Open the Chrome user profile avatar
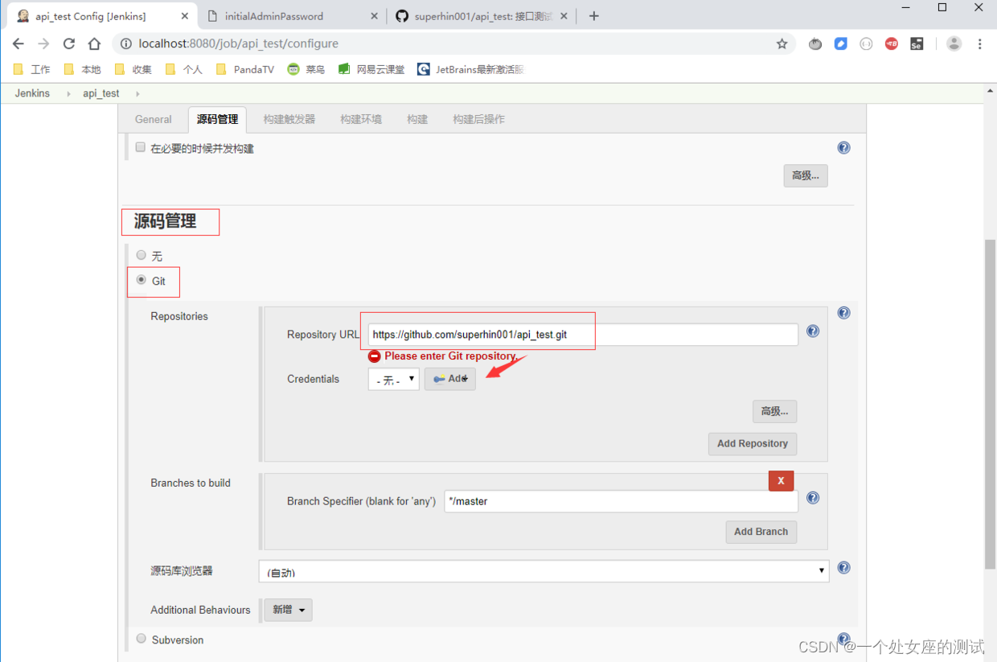Image resolution: width=997 pixels, height=662 pixels. (954, 44)
